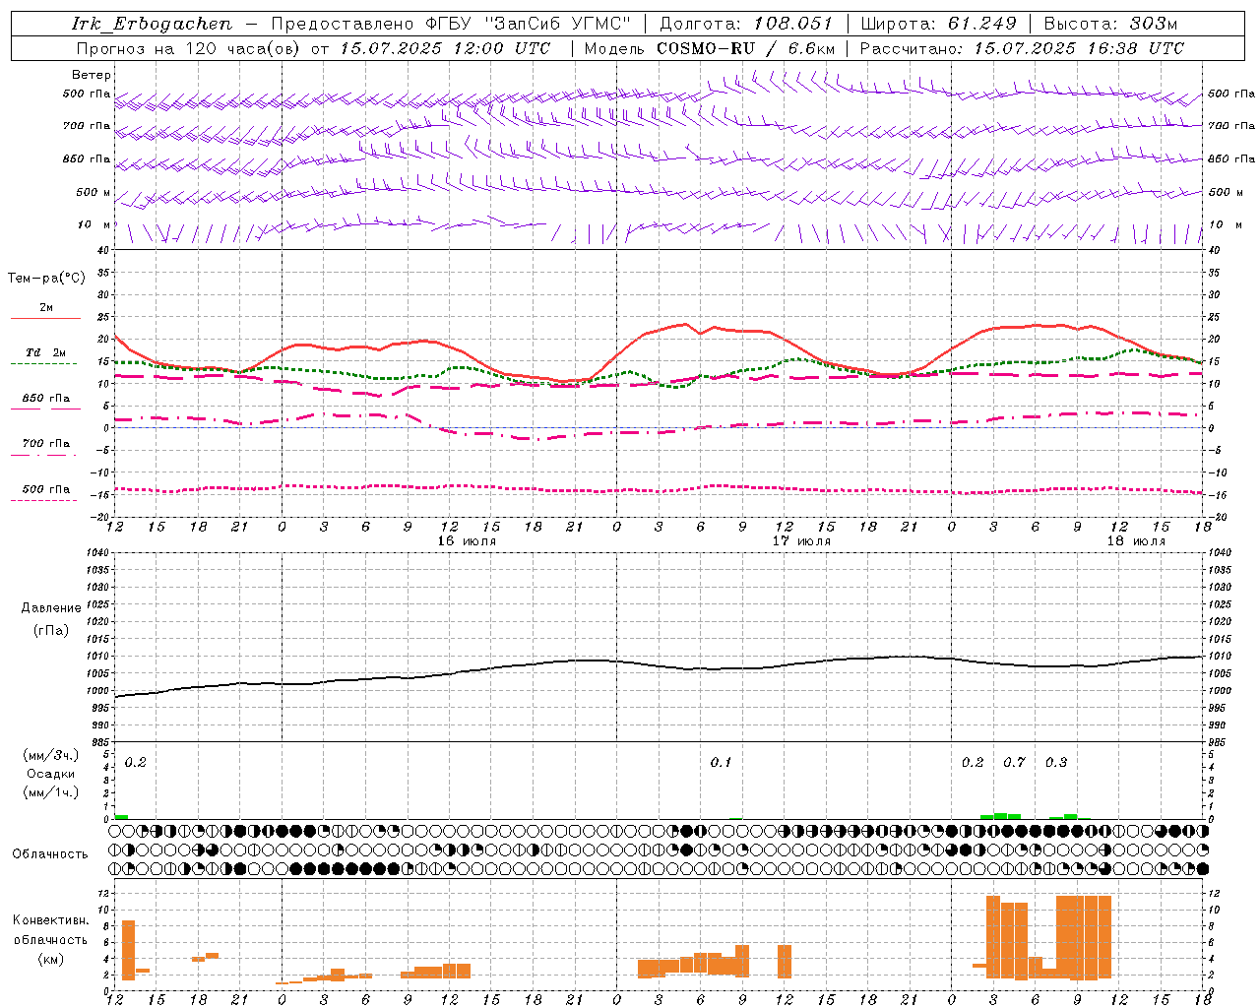Select the 850 гПа temperature legend entry
The width and height of the screenshot is (1260, 1008).
45,399
